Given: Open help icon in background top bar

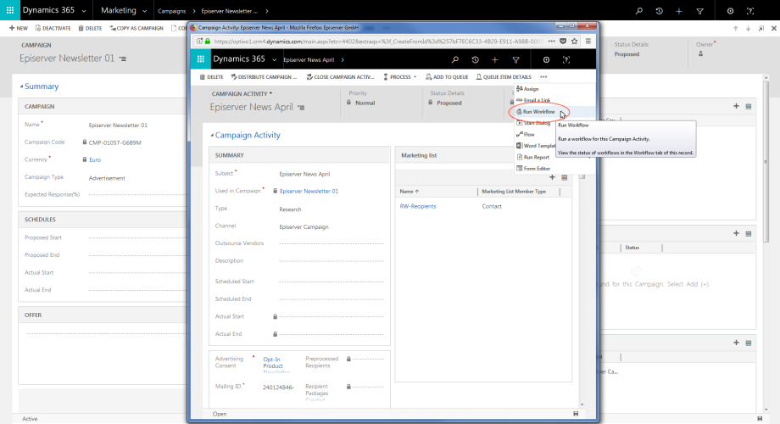Looking at the screenshot, I should [x=750, y=10].
